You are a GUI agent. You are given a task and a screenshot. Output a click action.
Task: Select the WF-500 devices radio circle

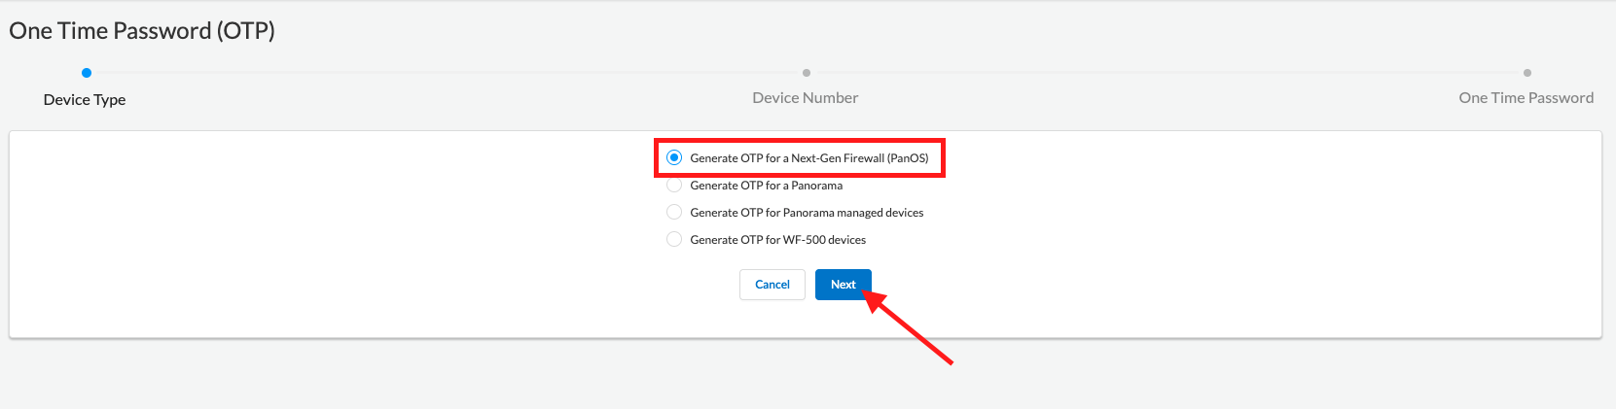click(674, 239)
